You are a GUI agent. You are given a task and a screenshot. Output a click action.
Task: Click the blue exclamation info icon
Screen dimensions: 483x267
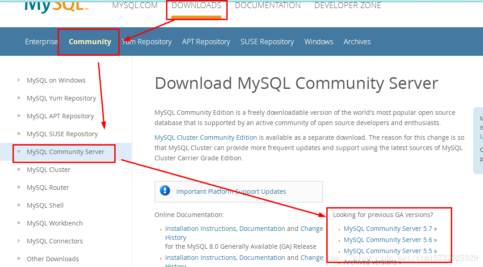[x=165, y=191]
